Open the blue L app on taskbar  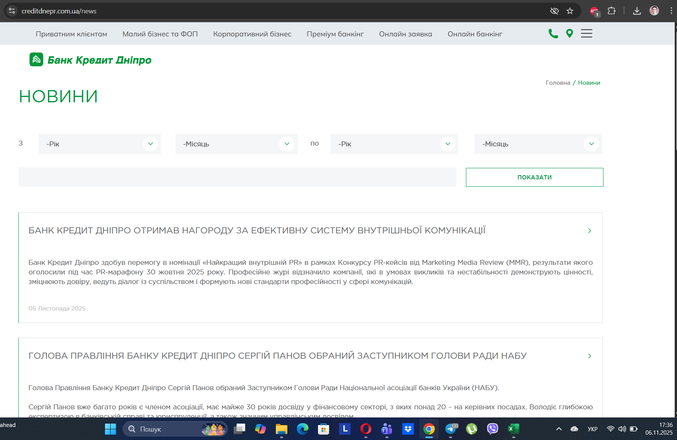[x=345, y=429]
